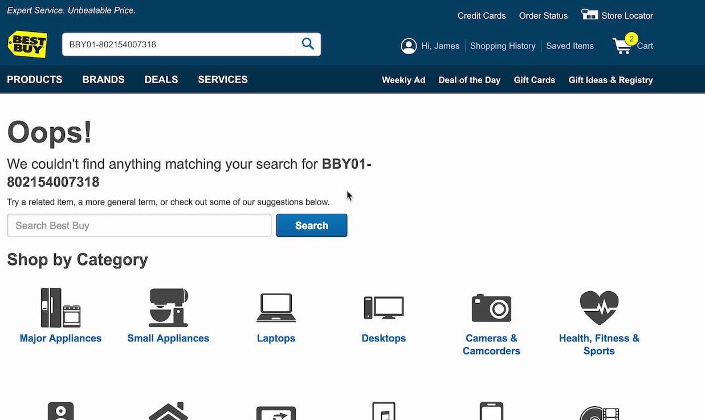Click the account profile icon
This screenshot has width=705, height=420.
click(x=409, y=46)
